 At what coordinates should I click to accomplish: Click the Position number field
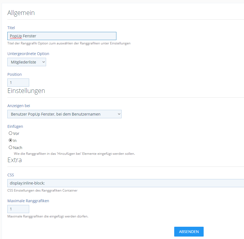(18, 83)
